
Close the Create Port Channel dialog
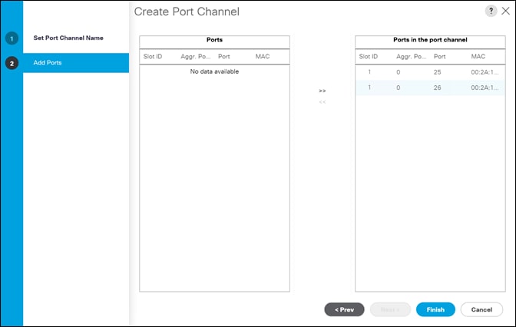pos(506,11)
